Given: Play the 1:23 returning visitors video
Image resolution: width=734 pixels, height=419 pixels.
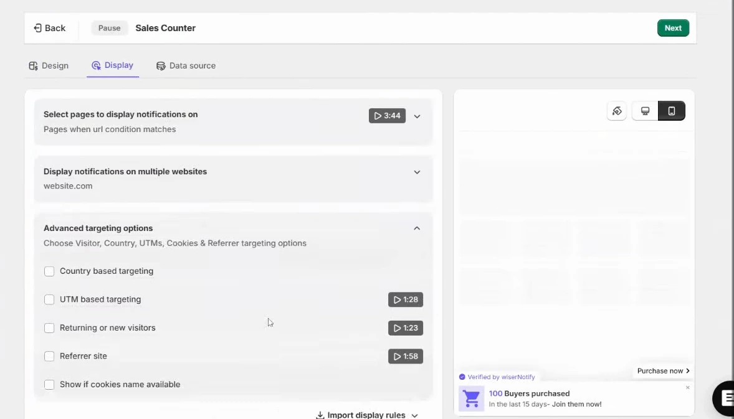Looking at the screenshot, I should coord(406,328).
